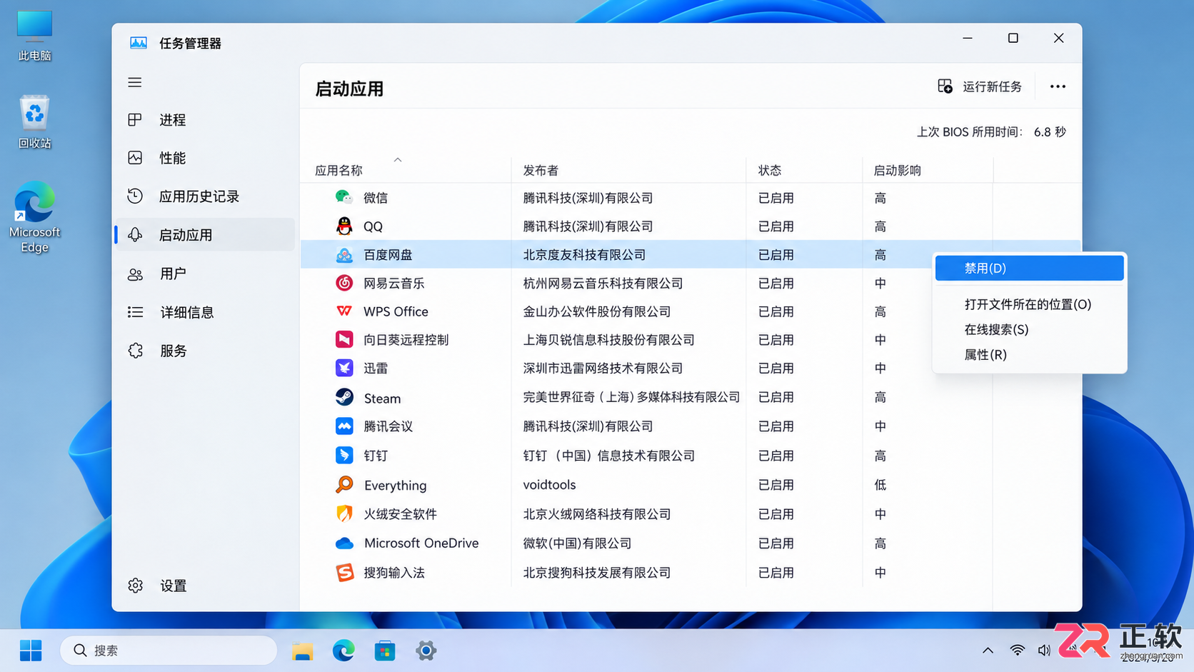Select 回收站 desktop icon

(x=34, y=122)
